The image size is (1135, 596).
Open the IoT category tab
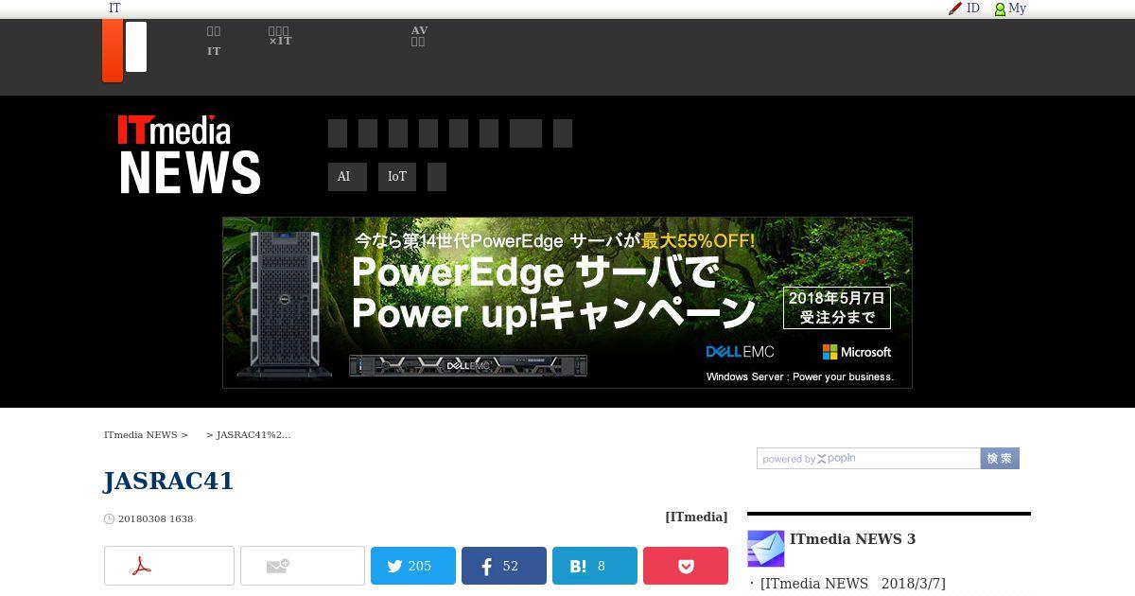pyautogui.click(x=397, y=177)
